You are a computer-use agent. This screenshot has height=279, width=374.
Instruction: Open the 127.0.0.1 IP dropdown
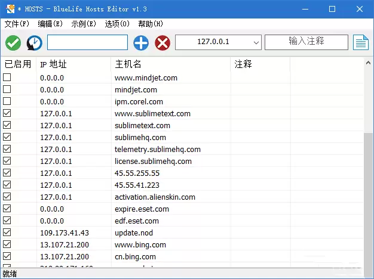click(218, 42)
